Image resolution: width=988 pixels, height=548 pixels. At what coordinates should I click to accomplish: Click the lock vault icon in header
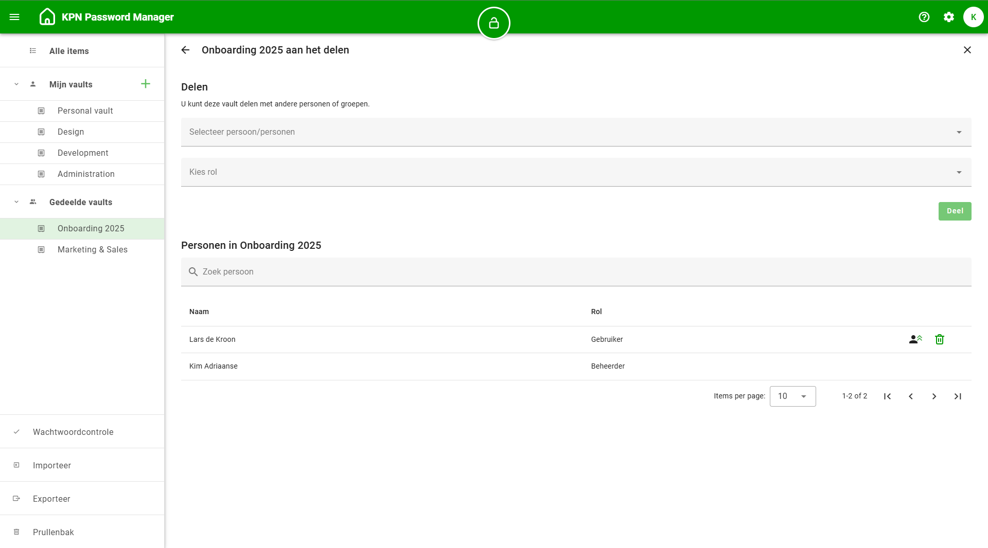click(x=493, y=23)
